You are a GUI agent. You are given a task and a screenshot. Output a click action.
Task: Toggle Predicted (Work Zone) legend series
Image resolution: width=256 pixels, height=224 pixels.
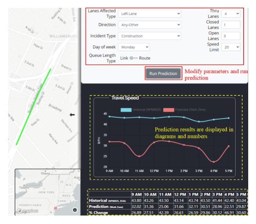click(x=185, y=110)
